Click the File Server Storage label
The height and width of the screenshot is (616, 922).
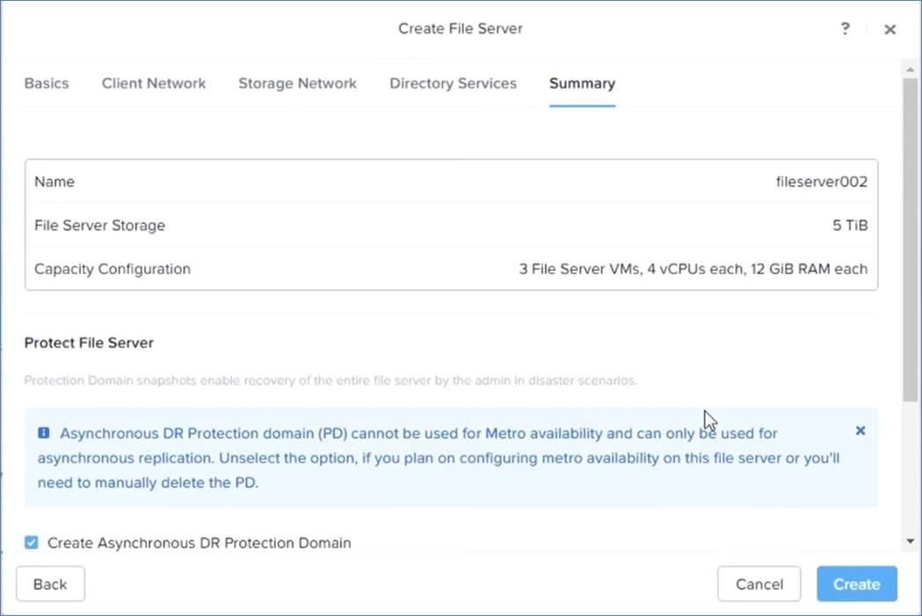99,225
